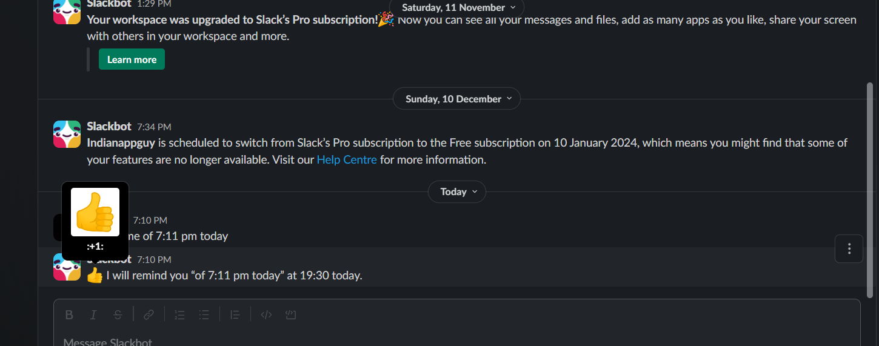This screenshot has height=346, width=879.
Task: Open more actions for the reminder message
Action: click(849, 248)
